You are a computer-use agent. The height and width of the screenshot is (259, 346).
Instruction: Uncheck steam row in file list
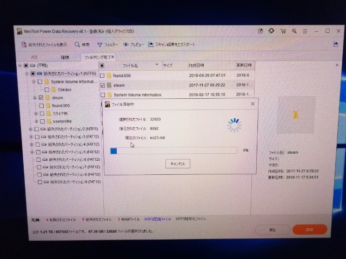point(103,85)
